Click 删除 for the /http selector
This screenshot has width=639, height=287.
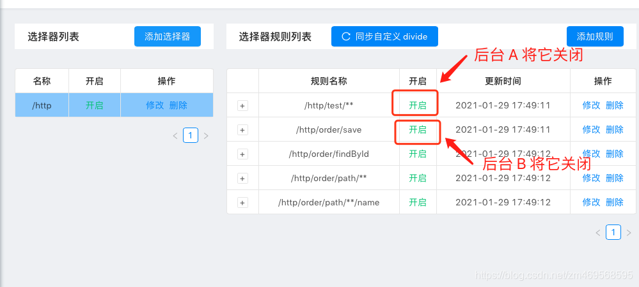[178, 105]
